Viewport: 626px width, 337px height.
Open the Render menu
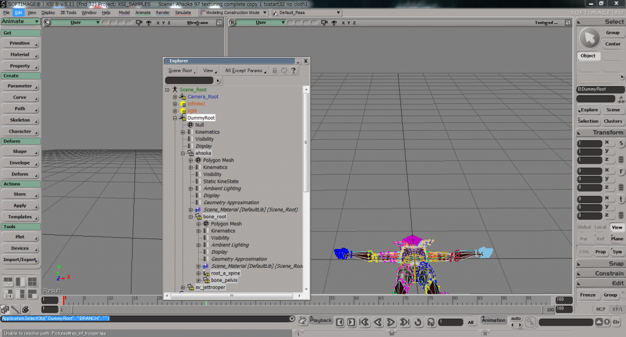(x=163, y=13)
